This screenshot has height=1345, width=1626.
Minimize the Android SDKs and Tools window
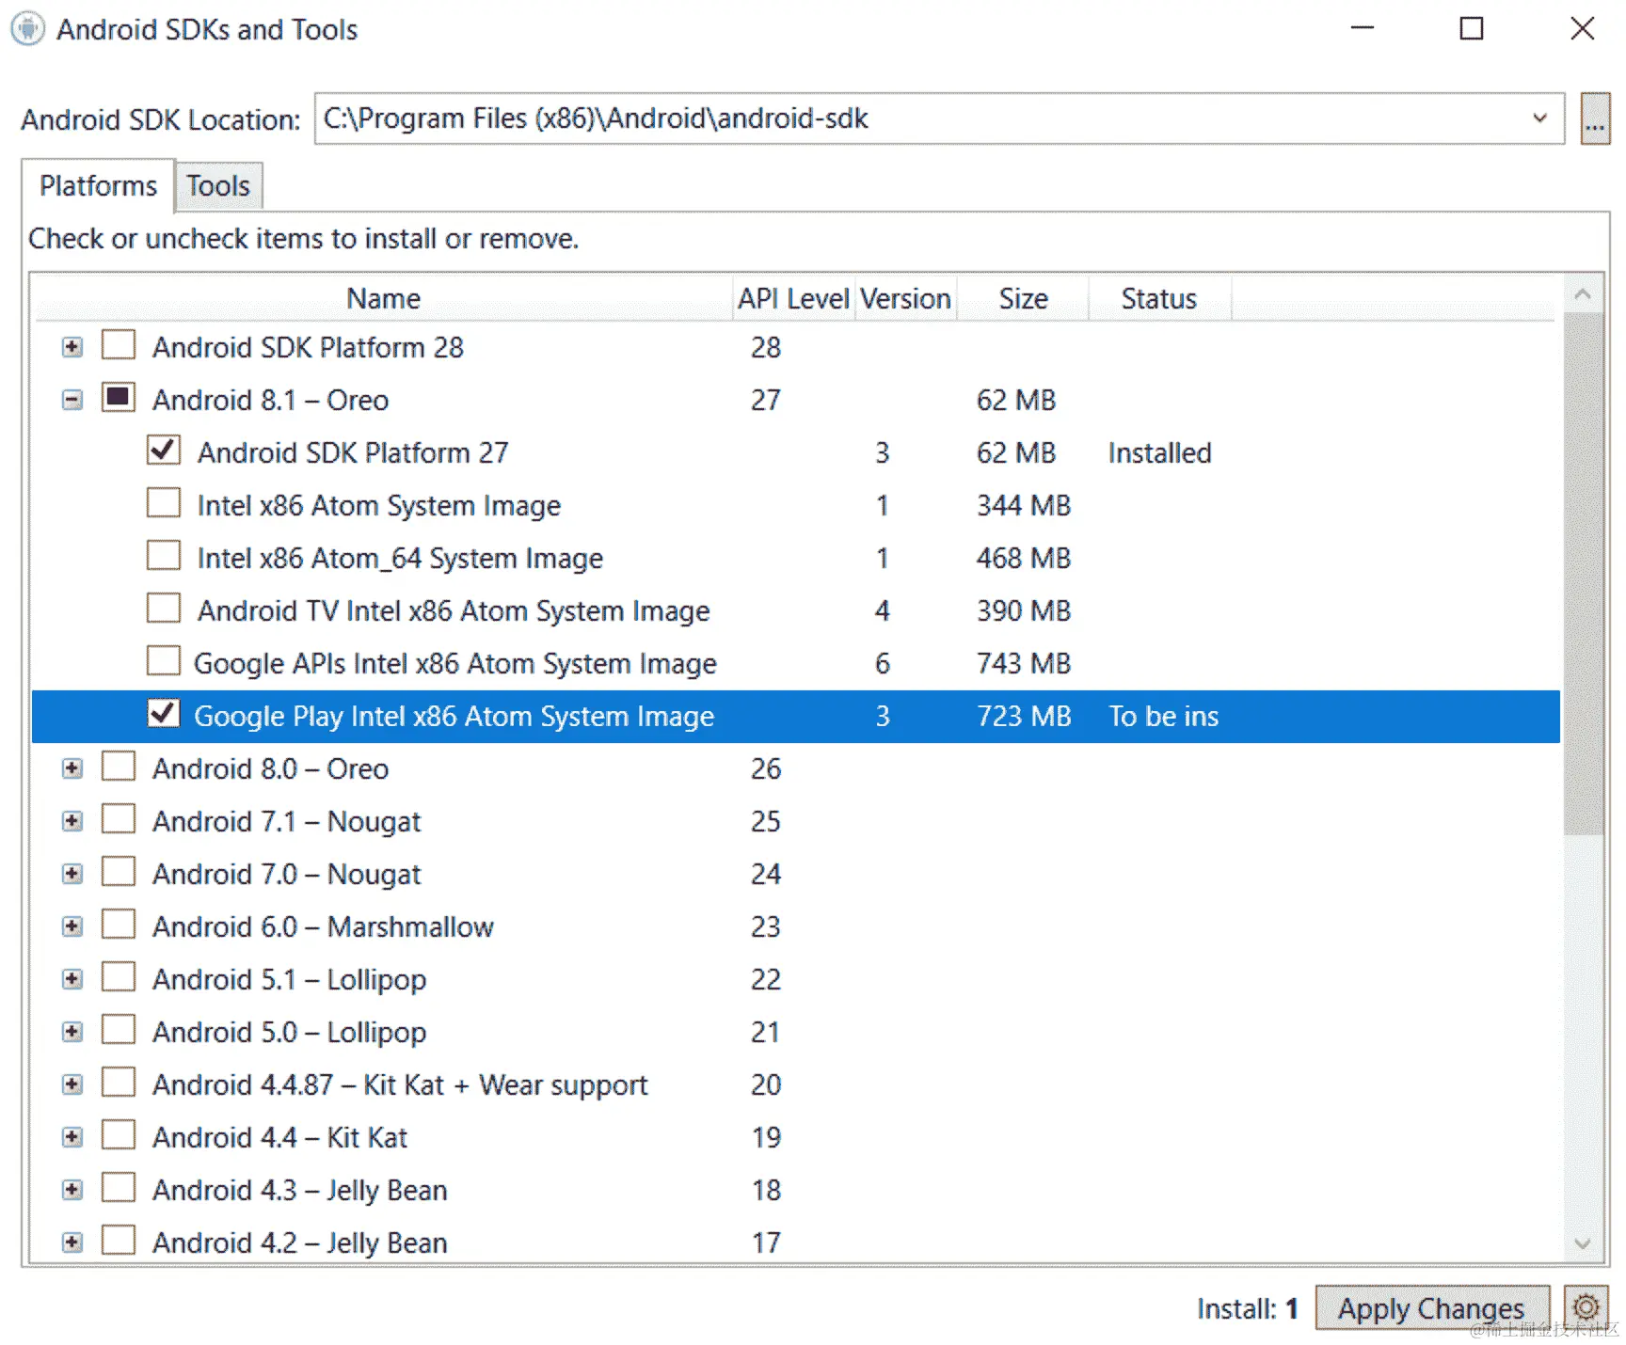click(x=1363, y=28)
